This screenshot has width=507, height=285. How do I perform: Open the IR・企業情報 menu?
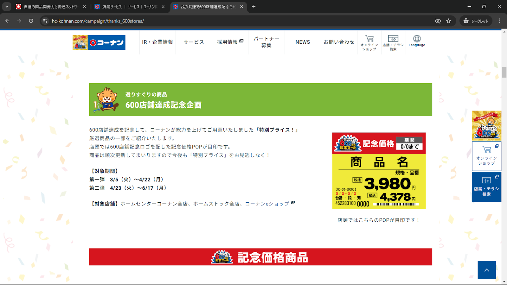pyautogui.click(x=157, y=42)
